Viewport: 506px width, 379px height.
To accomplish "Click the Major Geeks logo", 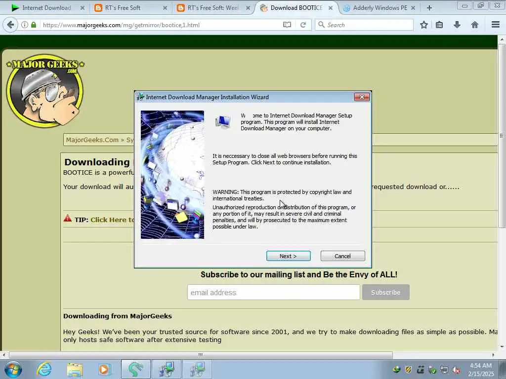I will pos(45,90).
